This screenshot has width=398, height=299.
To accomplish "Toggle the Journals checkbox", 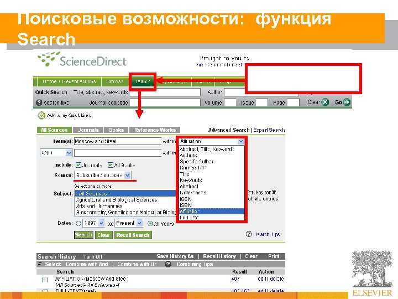I will [x=78, y=165].
